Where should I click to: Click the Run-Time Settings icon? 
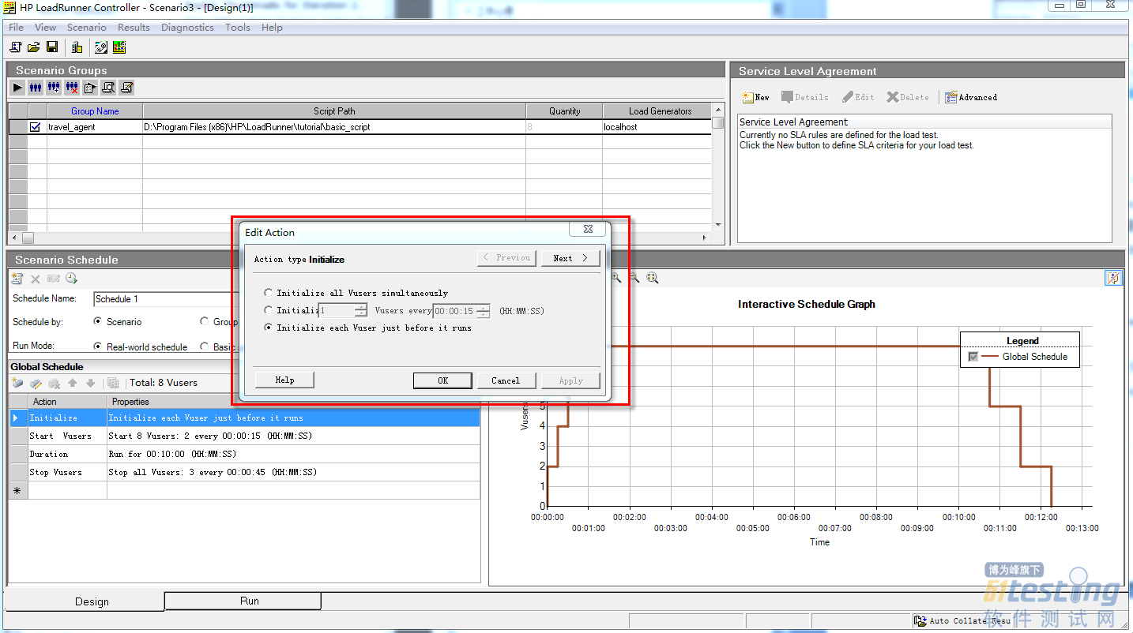click(90, 88)
